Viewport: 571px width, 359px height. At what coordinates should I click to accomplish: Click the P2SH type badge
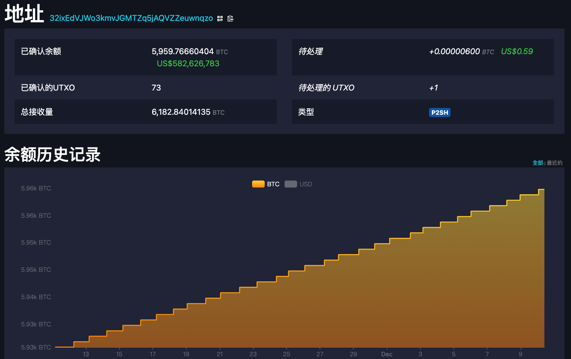(440, 112)
